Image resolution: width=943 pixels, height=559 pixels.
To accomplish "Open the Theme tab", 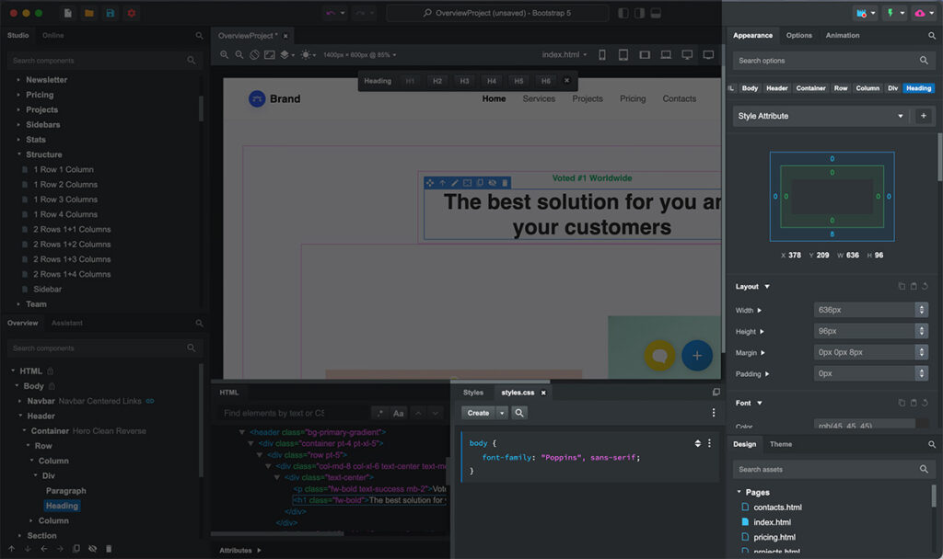I will tap(780, 444).
